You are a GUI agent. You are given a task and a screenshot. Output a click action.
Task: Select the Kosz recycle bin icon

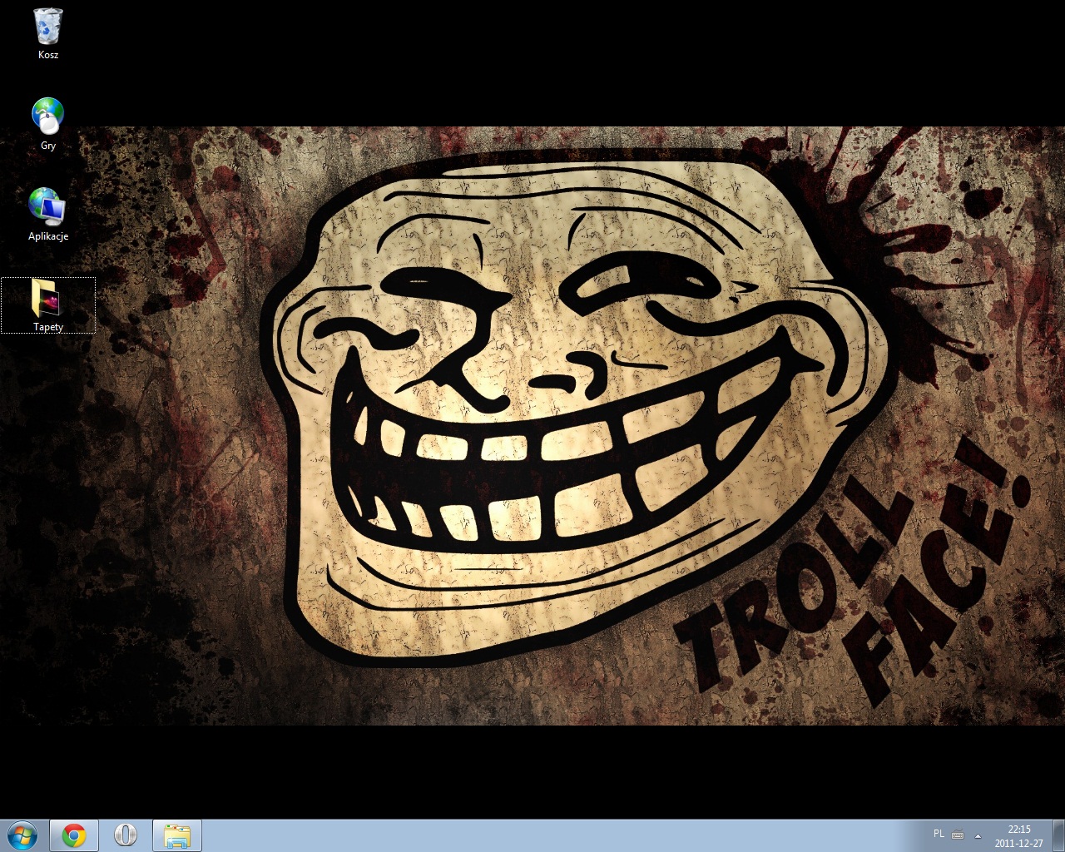(48, 34)
